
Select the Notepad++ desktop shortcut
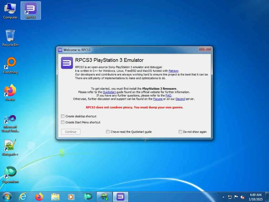coord(10,148)
